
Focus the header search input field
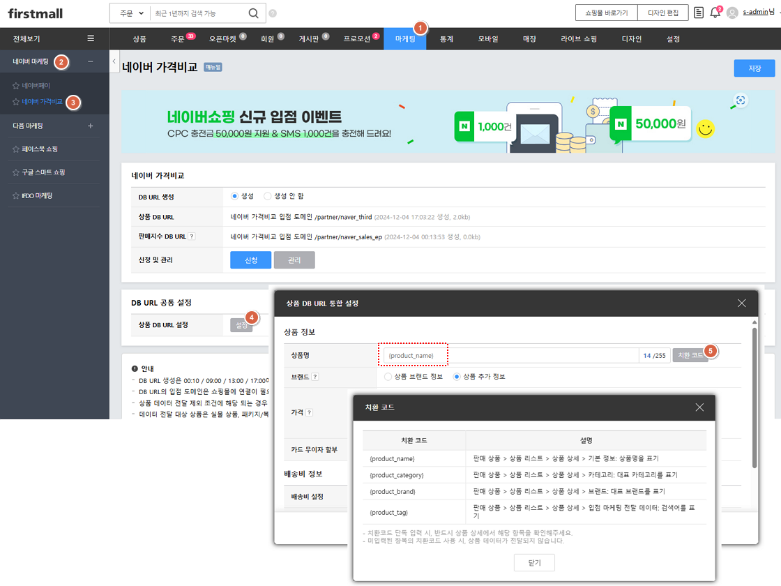pos(199,13)
